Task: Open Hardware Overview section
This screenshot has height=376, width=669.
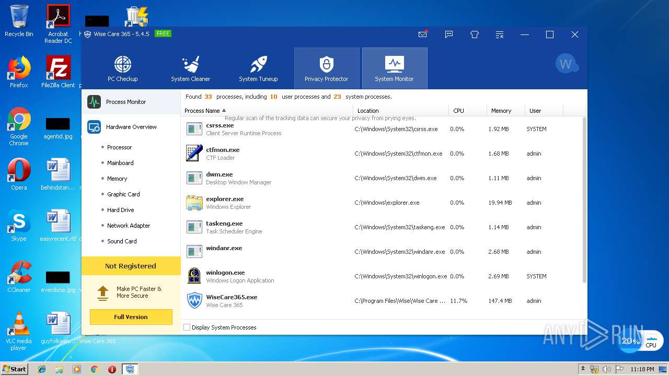Action: 131,127
